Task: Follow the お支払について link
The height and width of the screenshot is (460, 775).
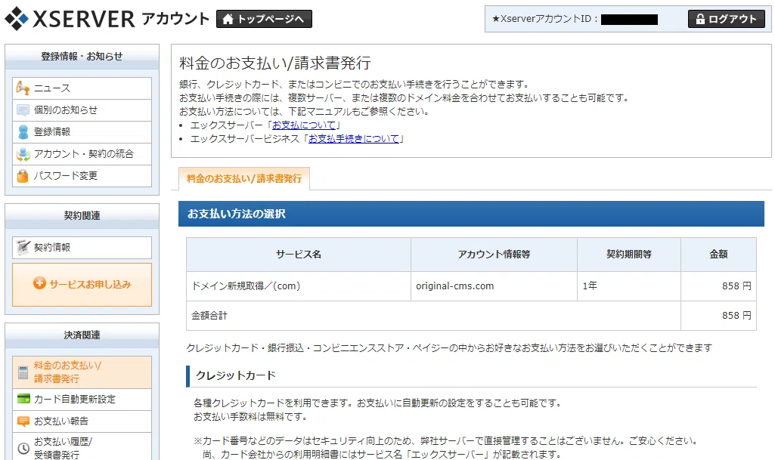Action: (x=304, y=125)
